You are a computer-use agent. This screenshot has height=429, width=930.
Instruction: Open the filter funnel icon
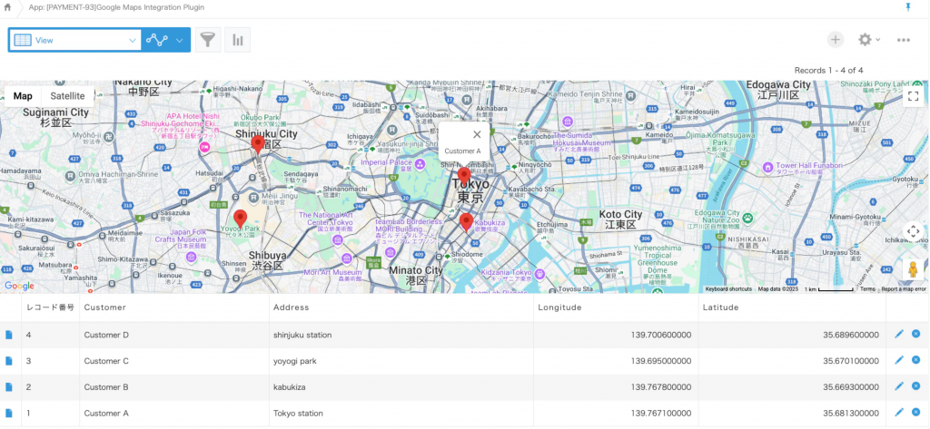click(x=208, y=40)
